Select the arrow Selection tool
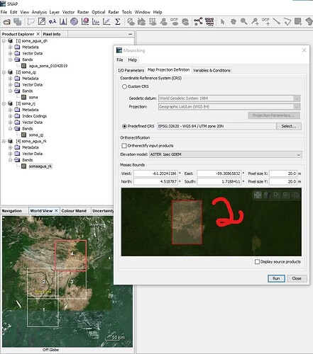Image resolution: width=313 pixels, height=354 pixels. pyautogui.click(x=222, y=22)
